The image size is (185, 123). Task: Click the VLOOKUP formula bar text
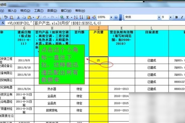pos(54,23)
